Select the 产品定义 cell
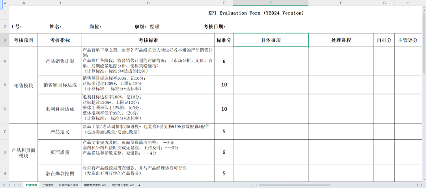The image size is (426, 188). click(60, 132)
